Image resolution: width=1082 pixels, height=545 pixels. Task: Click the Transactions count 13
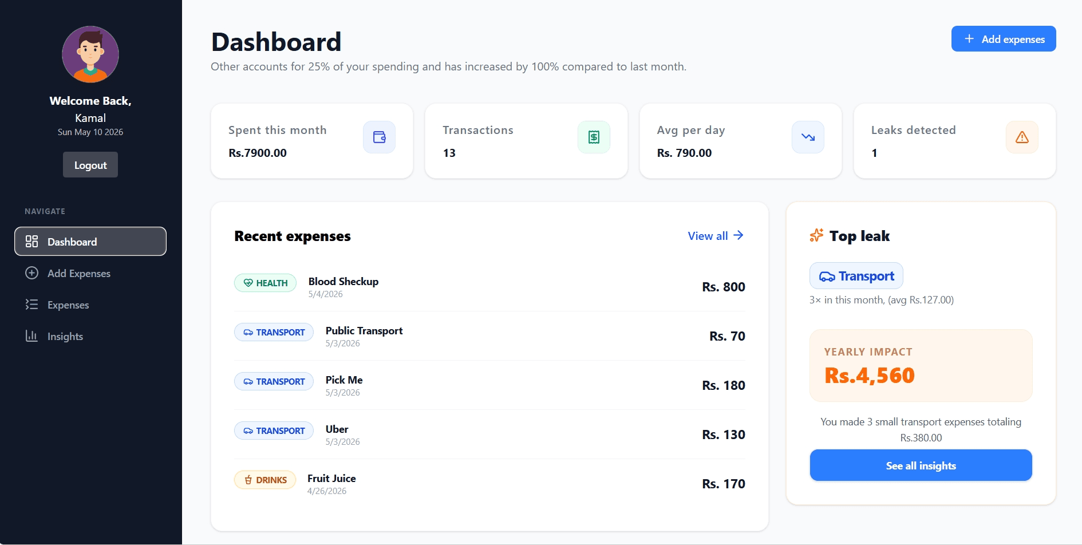coord(449,153)
